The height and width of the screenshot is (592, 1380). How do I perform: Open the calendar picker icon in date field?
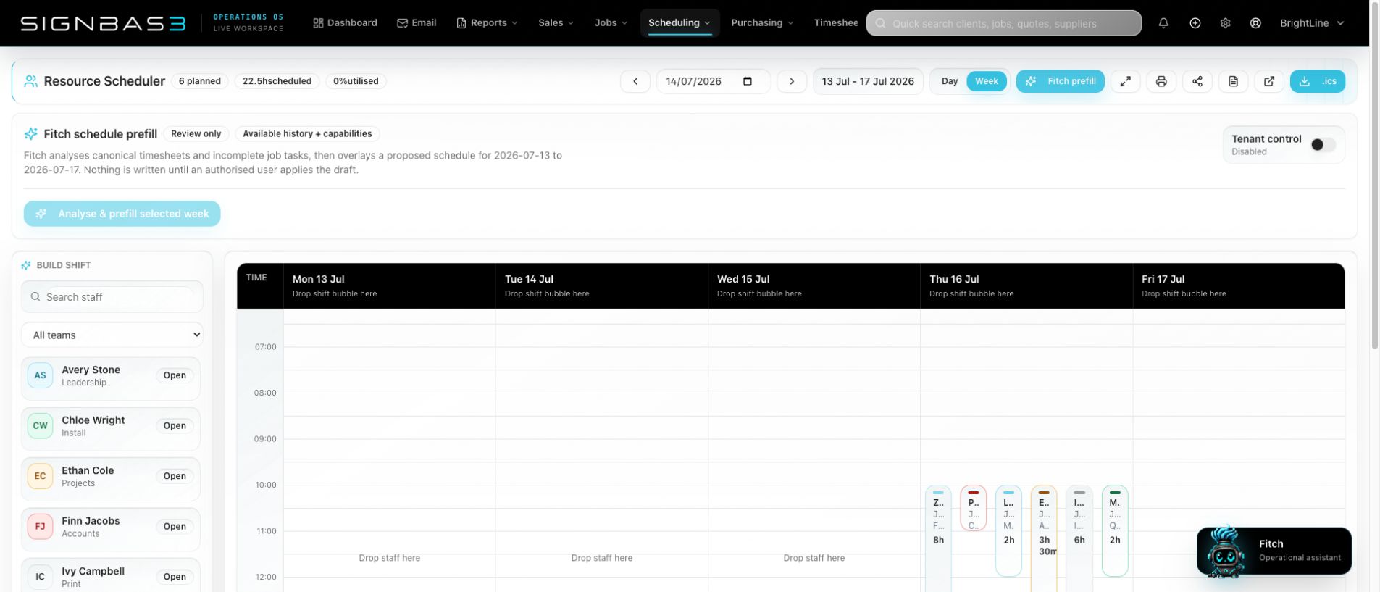[x=748, y=81]
